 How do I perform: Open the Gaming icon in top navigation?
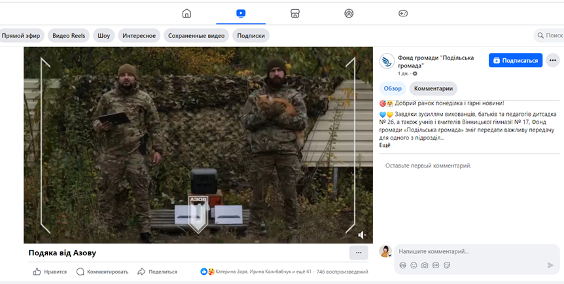tap(403, 13)
